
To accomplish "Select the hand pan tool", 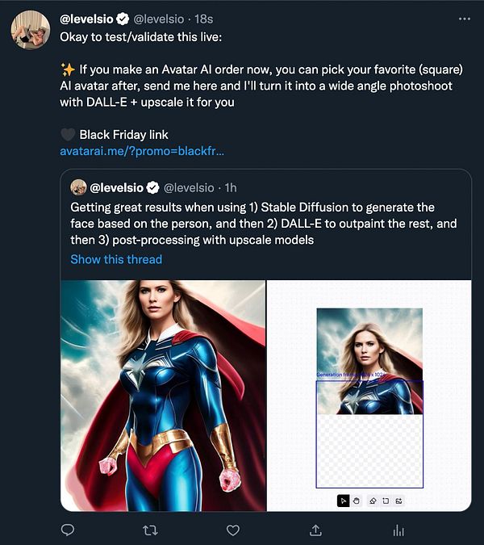I will (x=357, y=501).
